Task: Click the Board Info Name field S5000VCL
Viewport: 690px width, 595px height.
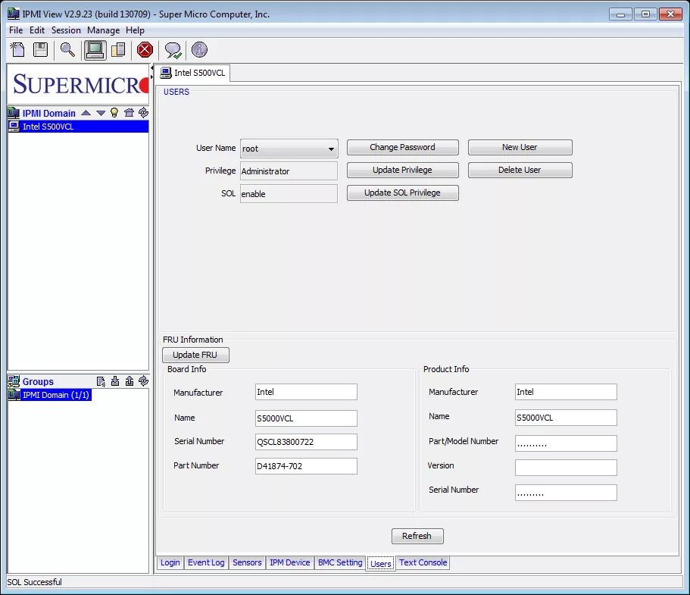Action: 306,418
